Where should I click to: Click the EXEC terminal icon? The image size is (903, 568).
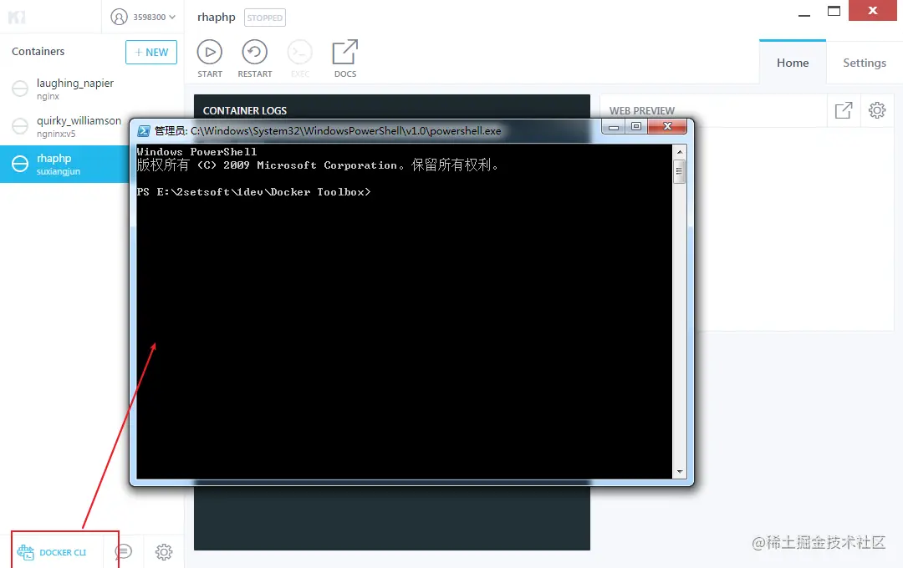[x=300, y=53]
